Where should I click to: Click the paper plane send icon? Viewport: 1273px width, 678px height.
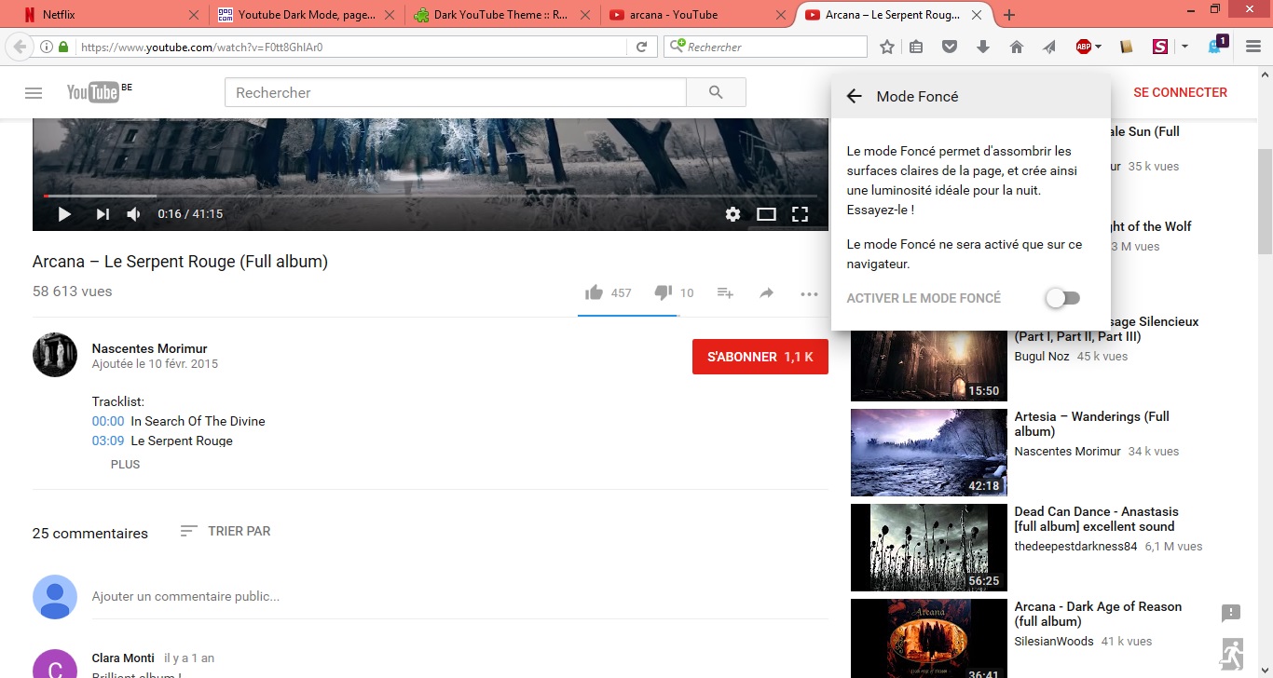pos(1049,47)
